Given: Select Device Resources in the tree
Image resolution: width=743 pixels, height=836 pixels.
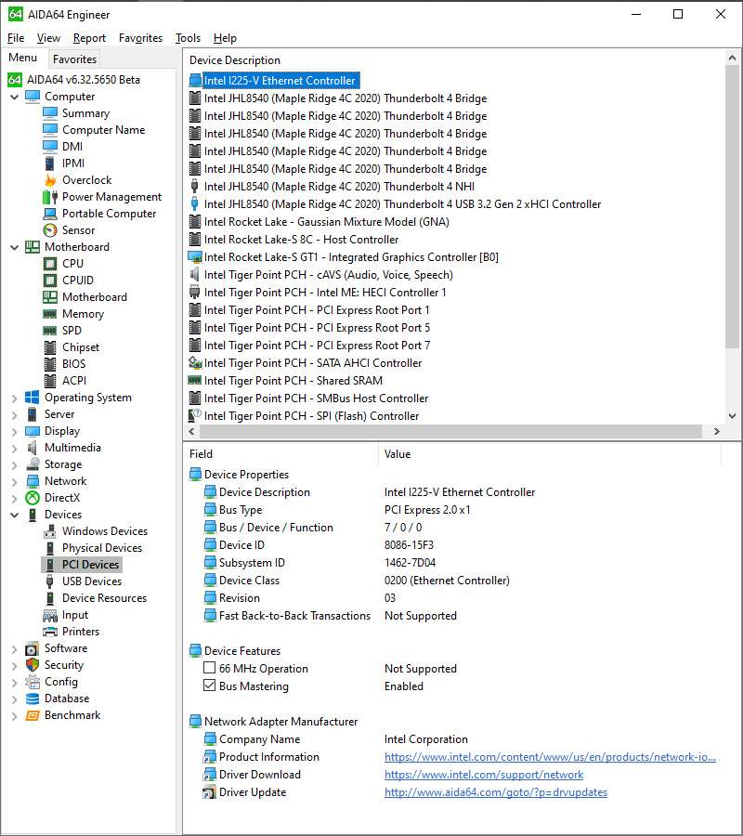Looking at the screenshot, I should [x=104, y=598].
